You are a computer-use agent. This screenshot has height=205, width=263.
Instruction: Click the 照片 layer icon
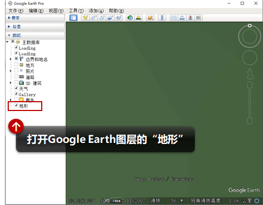(x=21, y=71)
